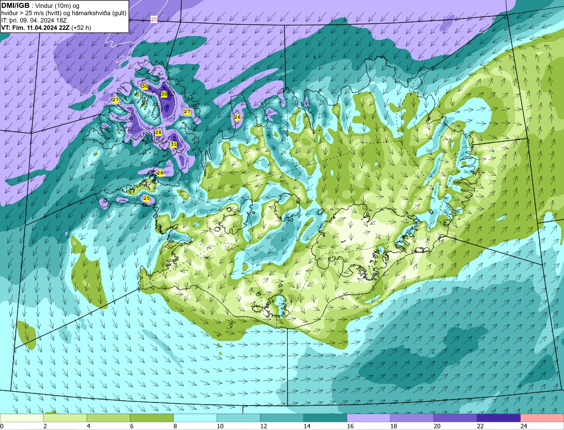564x430 pixels.
Task: Select the 20–22 m/s purple legend swatch
Action: pyautogui.click(x=455, y=418)
